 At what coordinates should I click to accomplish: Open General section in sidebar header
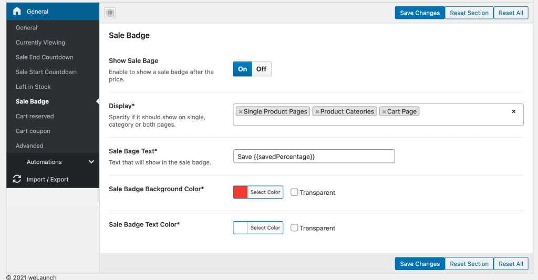(53, 12)
